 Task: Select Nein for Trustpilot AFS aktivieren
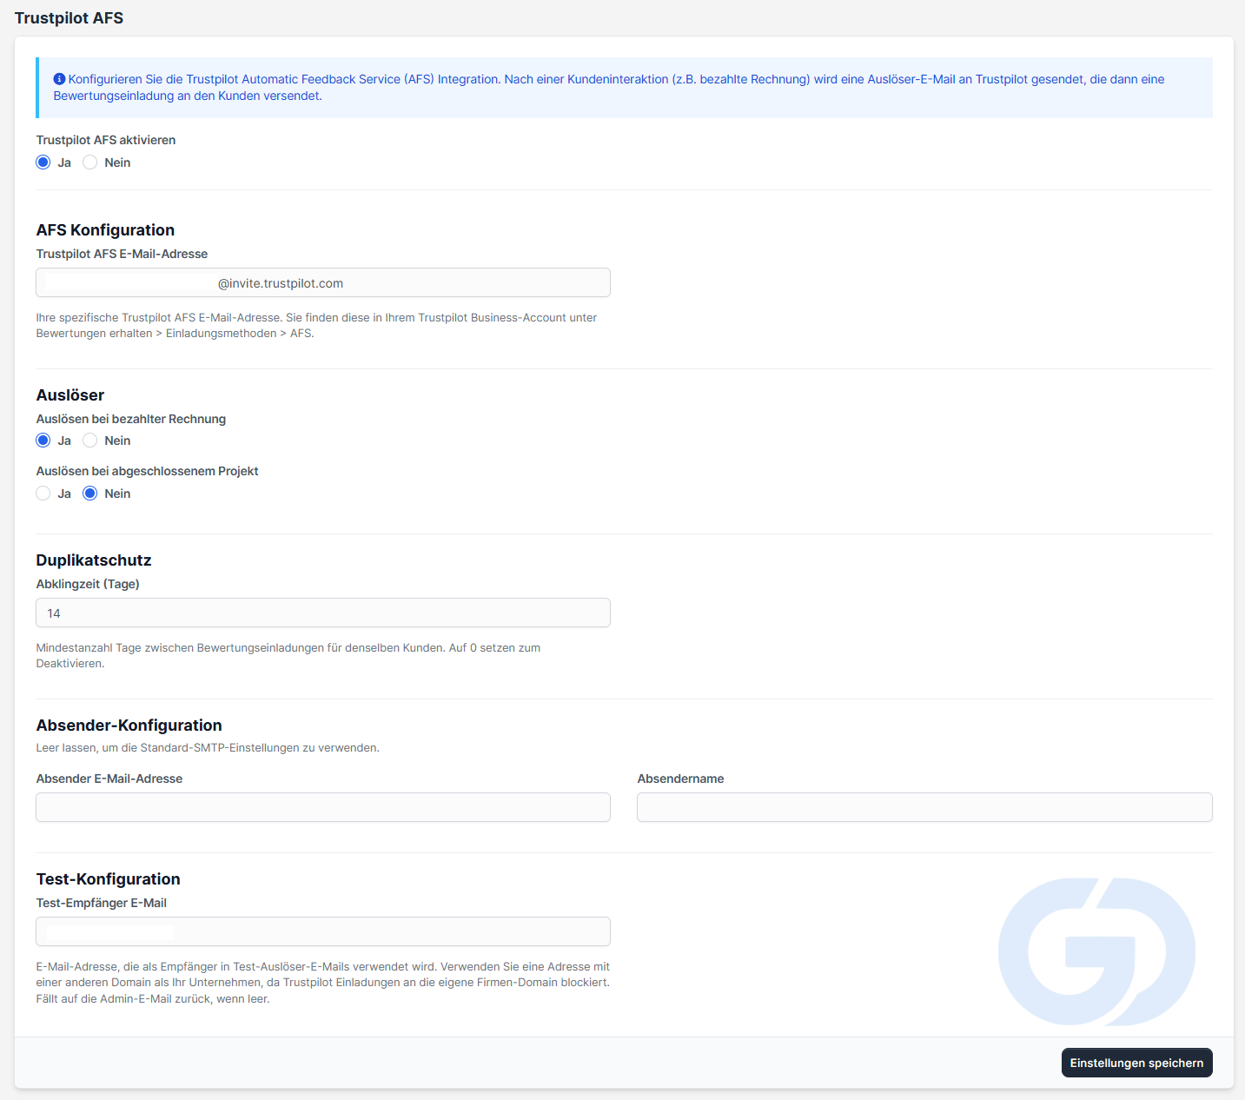pos(90,162)
